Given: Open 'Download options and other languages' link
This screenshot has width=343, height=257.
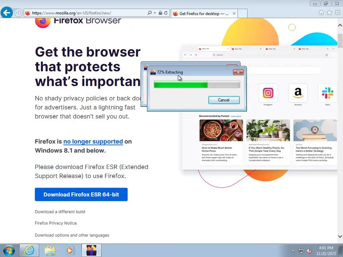Looking at the screenshot, I should [x=72, y=235].
